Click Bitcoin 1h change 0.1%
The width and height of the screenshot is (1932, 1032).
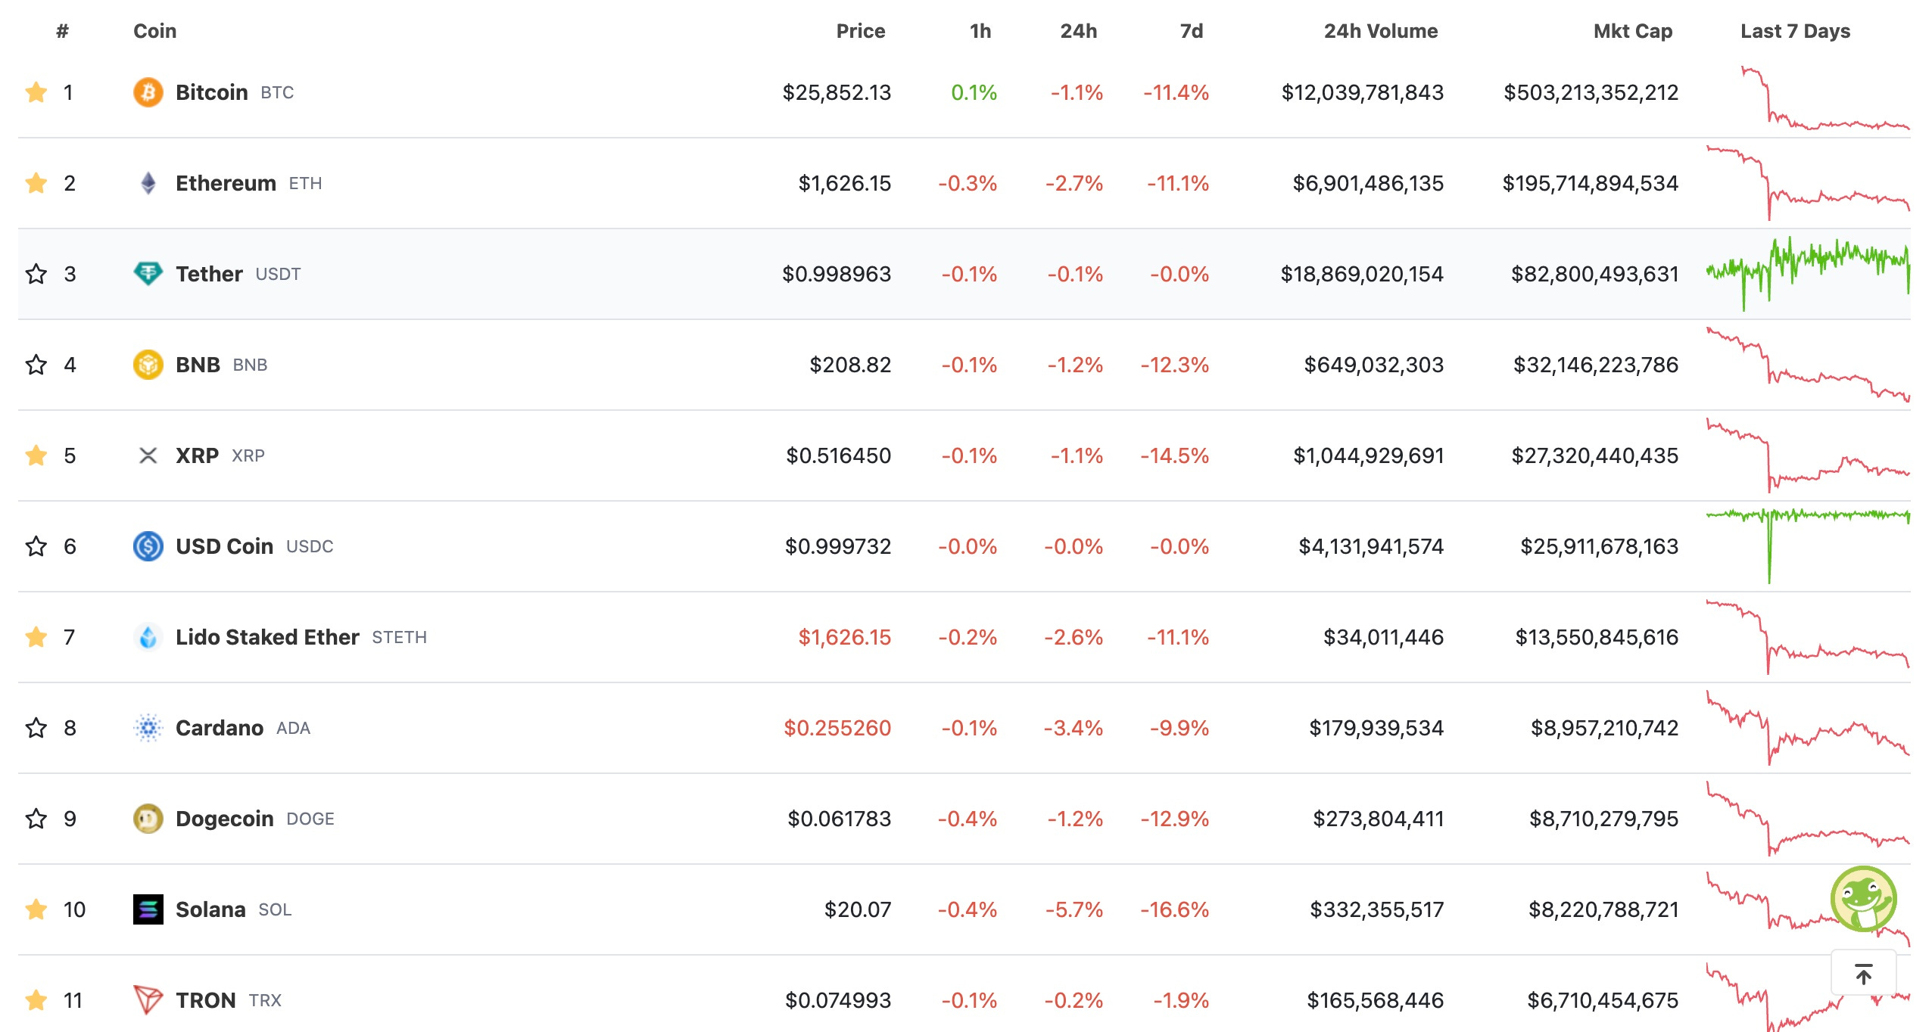coord(974,92)
